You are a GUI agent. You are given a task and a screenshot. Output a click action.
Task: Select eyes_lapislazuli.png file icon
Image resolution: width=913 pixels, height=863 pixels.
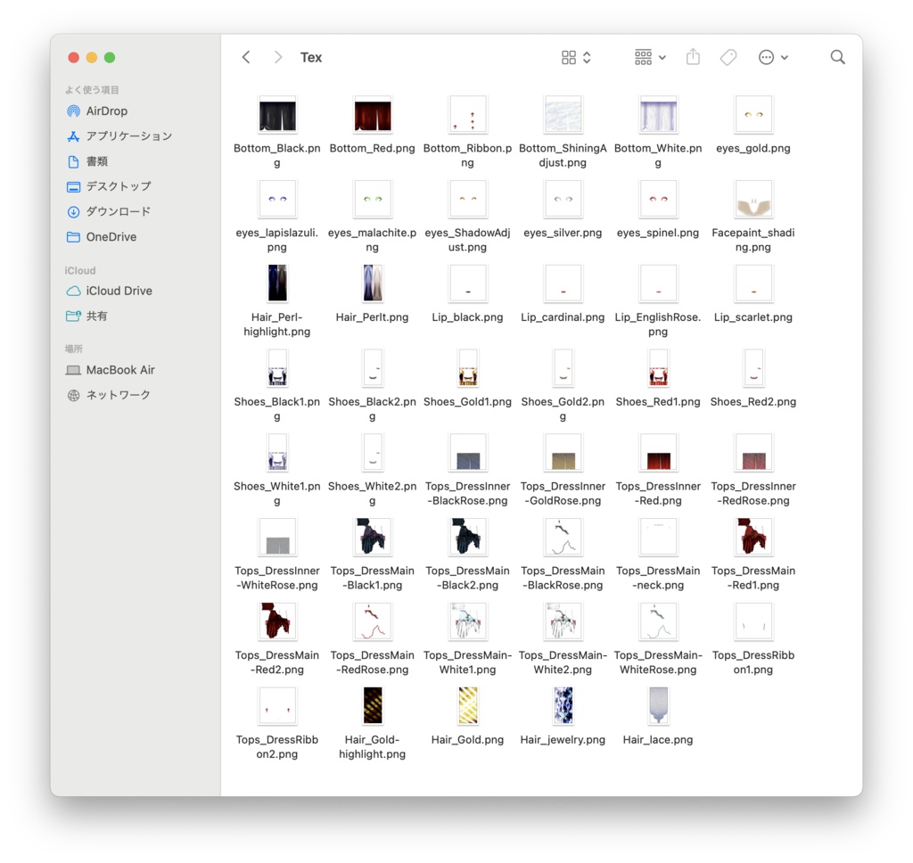pos(277,200)
